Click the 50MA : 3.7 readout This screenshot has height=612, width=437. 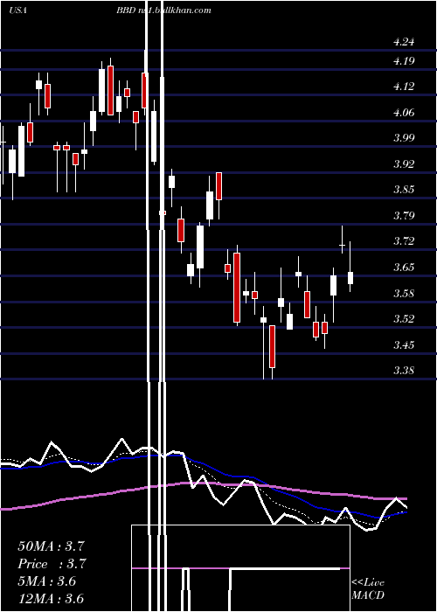coord(51,546)
